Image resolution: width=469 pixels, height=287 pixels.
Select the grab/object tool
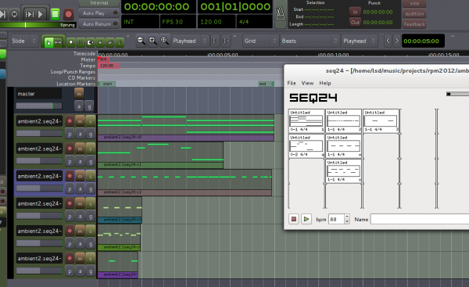click(48, 42)
